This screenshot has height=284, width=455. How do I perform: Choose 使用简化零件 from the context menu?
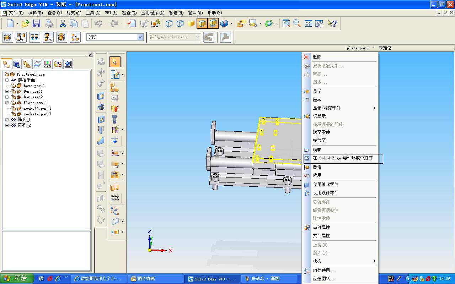340,185
